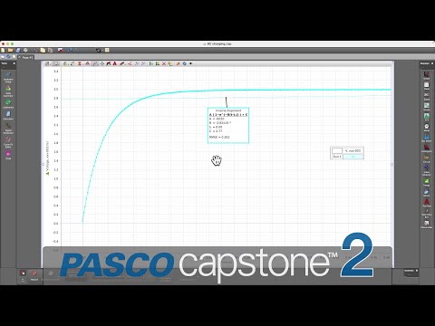Toggle the highlighted Curve Fit graph tool

[x=95, y=63]
